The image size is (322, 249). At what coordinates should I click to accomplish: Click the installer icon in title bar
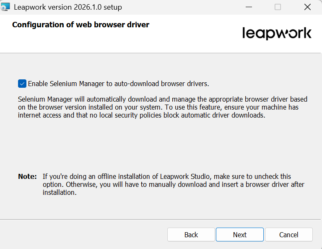tap(5, 7)
